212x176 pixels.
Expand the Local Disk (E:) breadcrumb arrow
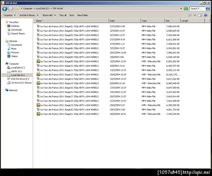(x=51, y=8)
